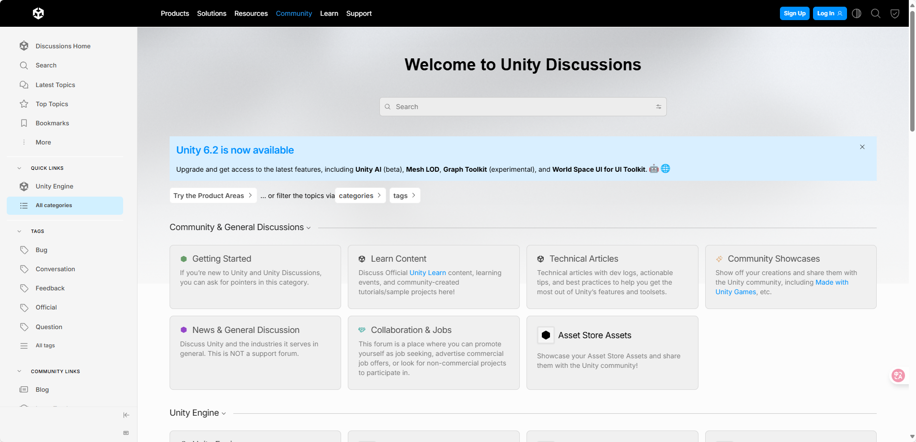Click the main Search input field
Image resolution: width=916 pixels, height=442 pixels.
point(522,107)
